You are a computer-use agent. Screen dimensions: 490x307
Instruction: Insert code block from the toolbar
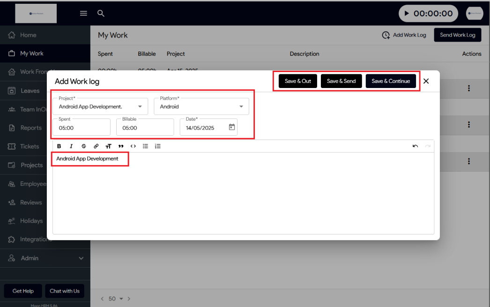click(x=133, y=146)
